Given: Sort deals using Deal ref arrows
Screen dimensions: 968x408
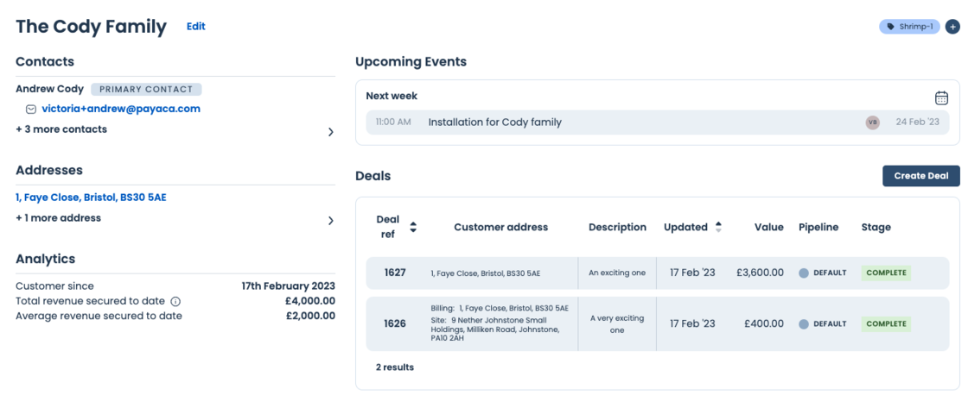Looking at the screenshot, I should pyautogui.click(x=413, y=228).
